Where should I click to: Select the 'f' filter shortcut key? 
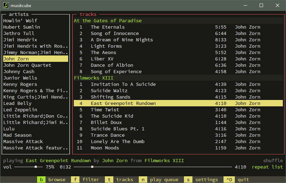click(x=75, y=179)
